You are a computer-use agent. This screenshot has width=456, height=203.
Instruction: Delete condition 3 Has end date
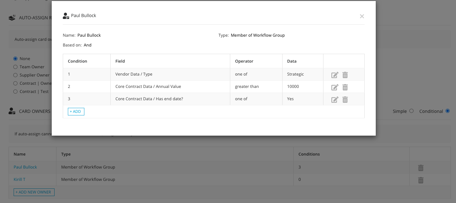345,100
